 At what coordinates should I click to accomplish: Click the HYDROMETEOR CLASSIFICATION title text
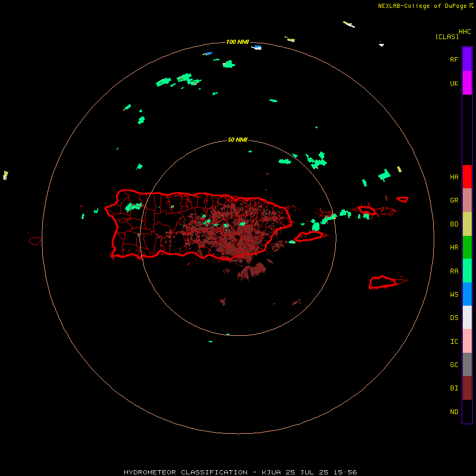click(186, 472)
